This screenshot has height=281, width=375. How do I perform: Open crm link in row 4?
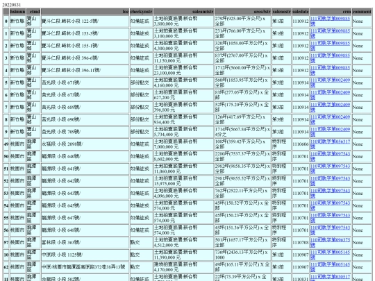pyautogui.click(x=330, y=70)
